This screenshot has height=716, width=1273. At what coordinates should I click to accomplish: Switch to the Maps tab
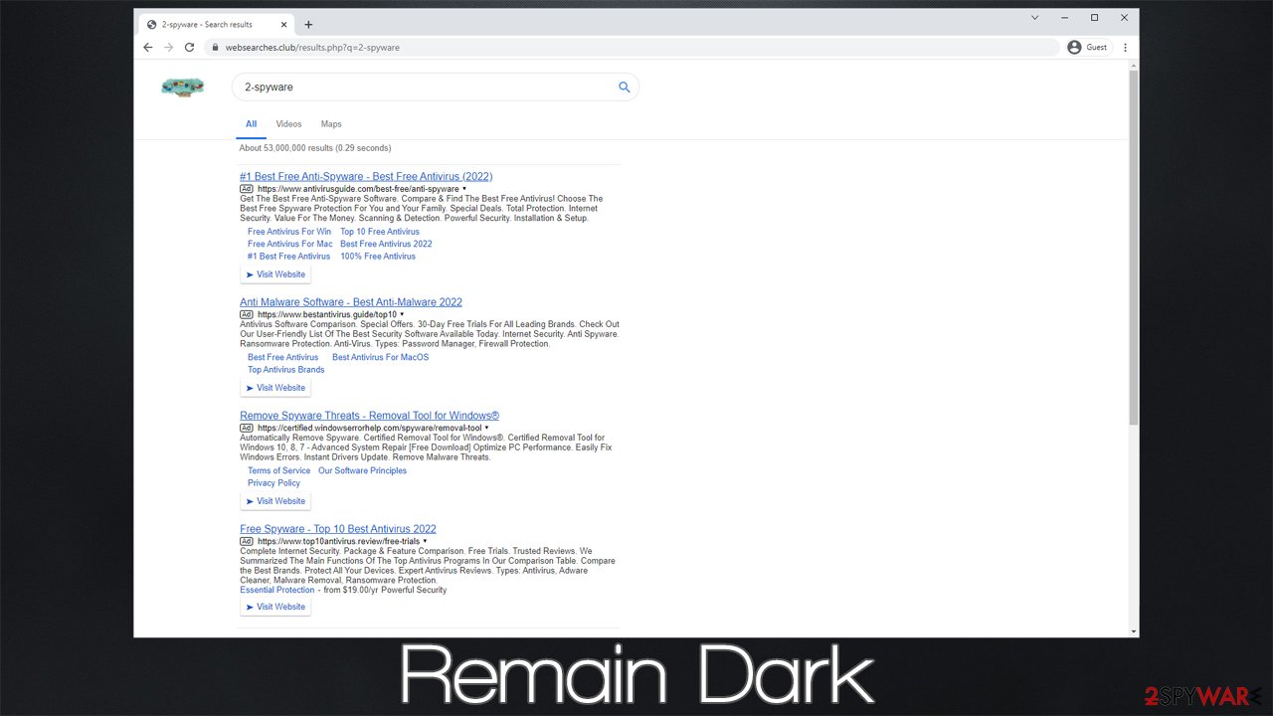331,124
